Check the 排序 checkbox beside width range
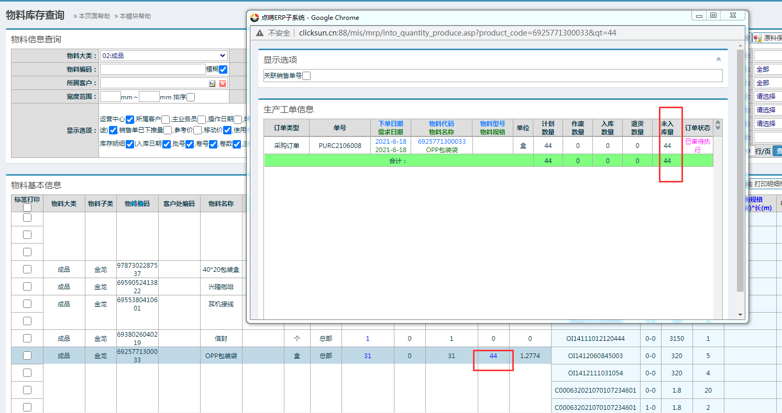The image size is (782, 413). pyautogui.click(x=191, y=97)
